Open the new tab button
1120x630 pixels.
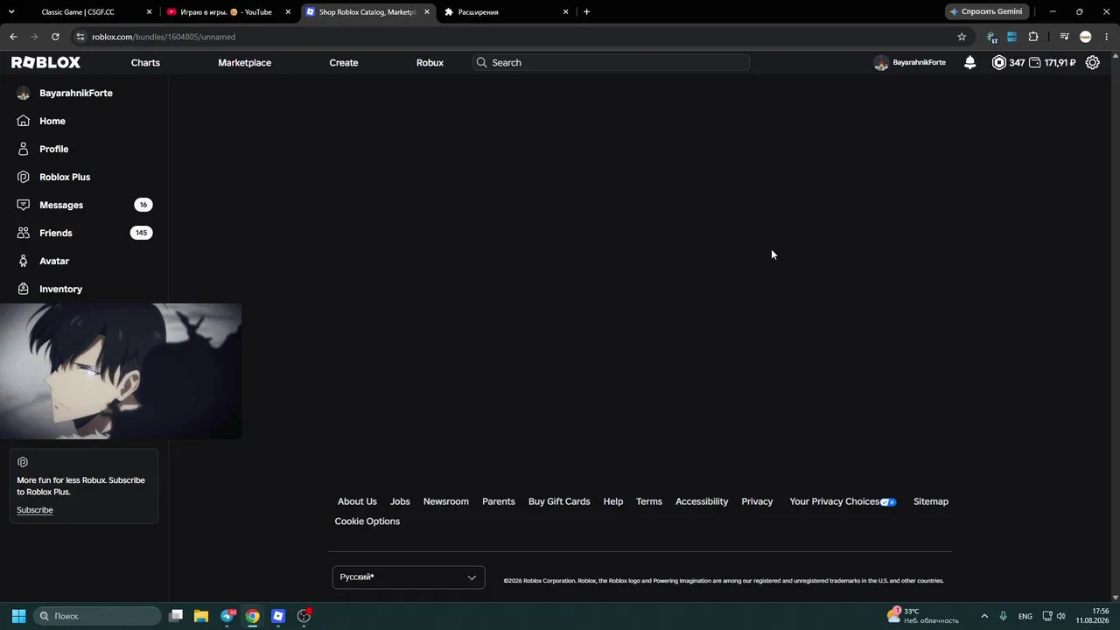click(x=586, y=12)
